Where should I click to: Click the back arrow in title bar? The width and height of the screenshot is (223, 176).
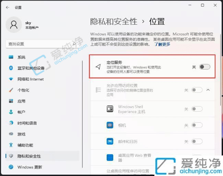coord(8,8)
